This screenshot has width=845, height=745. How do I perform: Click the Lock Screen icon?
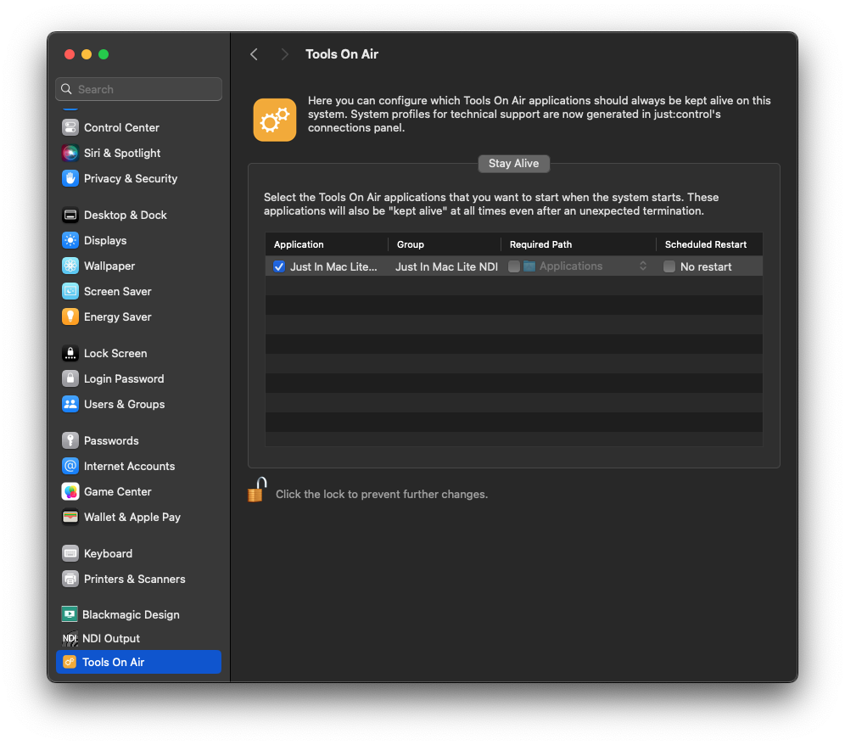[x=70, y=353]
